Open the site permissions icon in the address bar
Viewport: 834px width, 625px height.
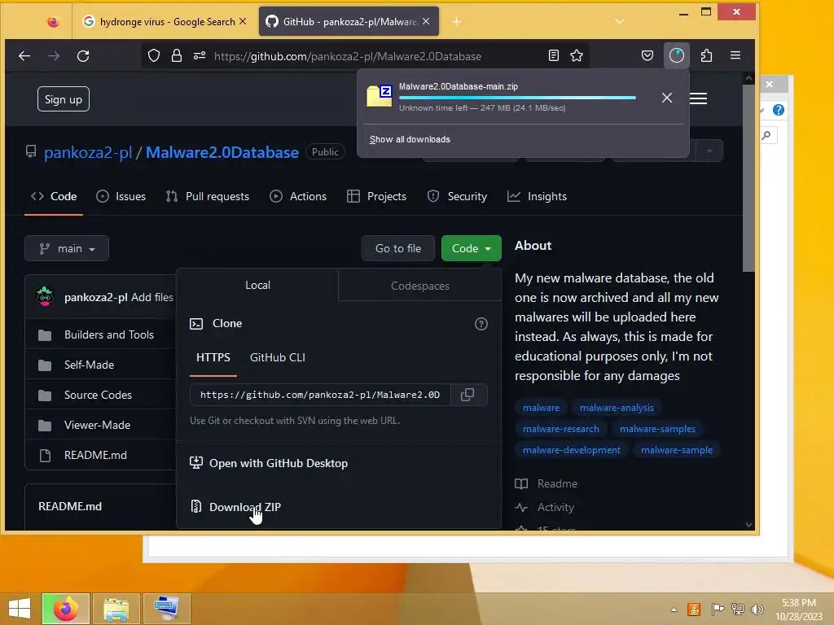click(200, 56)
